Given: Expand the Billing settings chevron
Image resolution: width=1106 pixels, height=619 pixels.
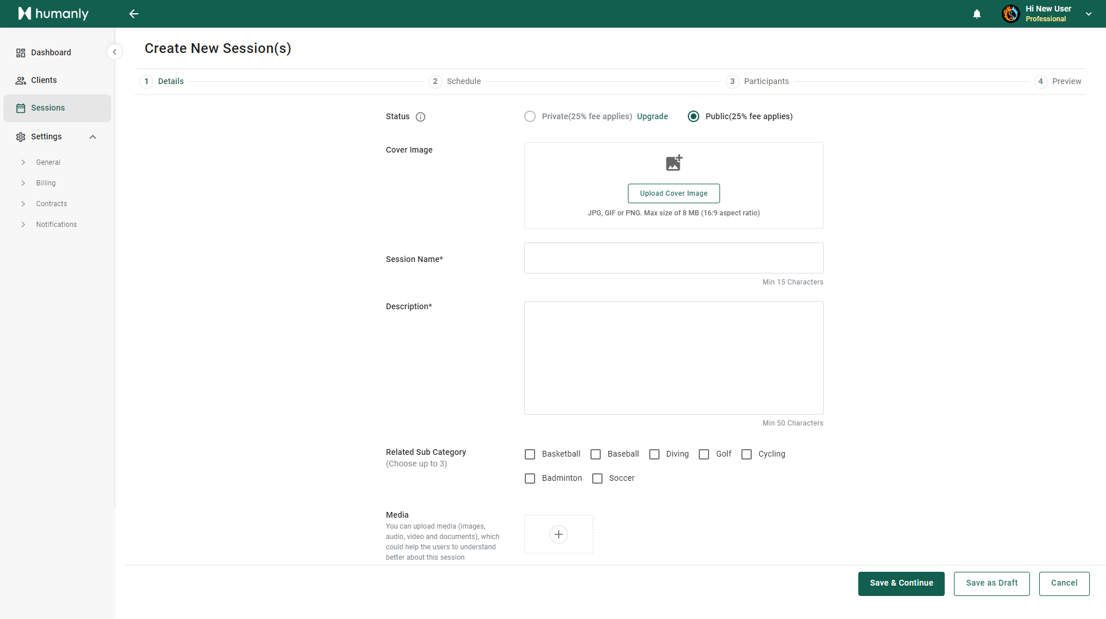Looking at the screenshot, I should pyautogui.click(x=23, y=183).
